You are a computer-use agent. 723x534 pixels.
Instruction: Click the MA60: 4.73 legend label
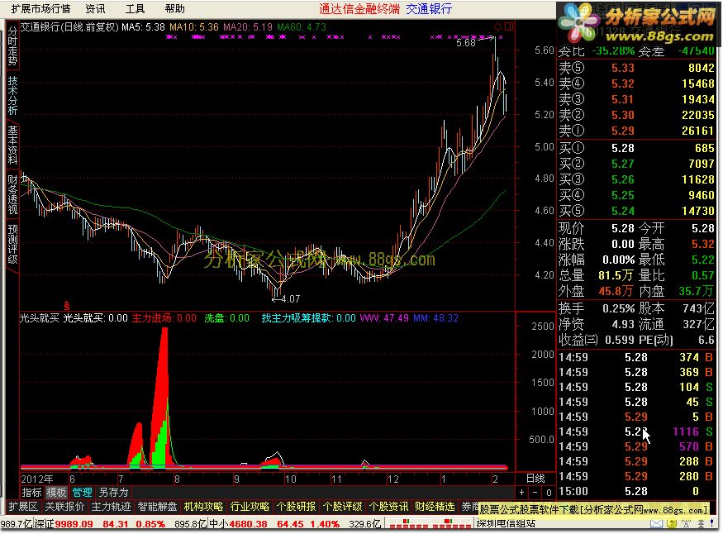[302, 26]
